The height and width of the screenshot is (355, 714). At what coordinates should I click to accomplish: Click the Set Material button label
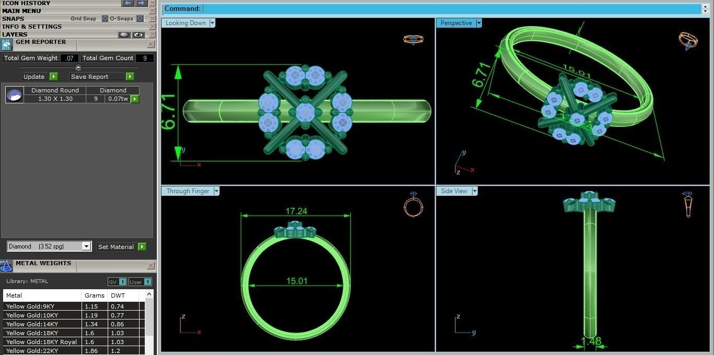coord(116,247)
